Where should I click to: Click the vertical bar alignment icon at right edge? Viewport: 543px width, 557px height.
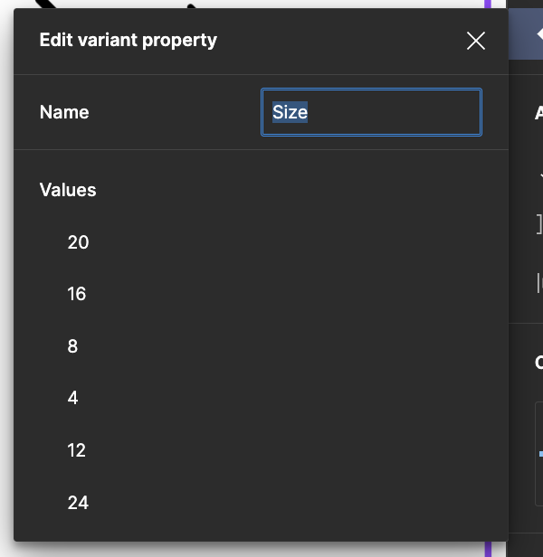click(539, 283)
